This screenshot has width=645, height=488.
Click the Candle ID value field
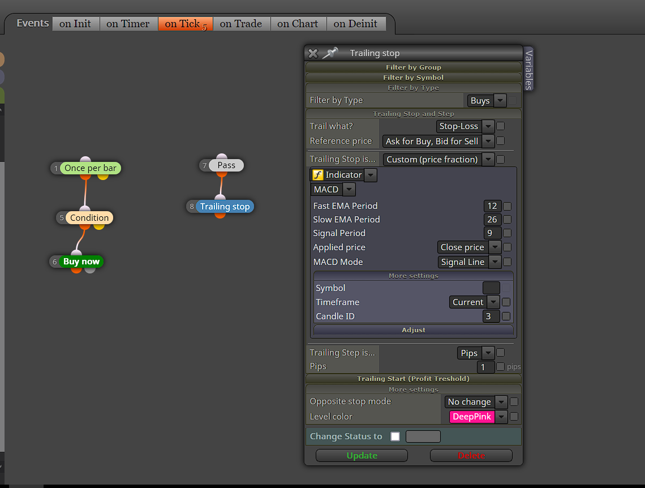(x=491, y=316)
